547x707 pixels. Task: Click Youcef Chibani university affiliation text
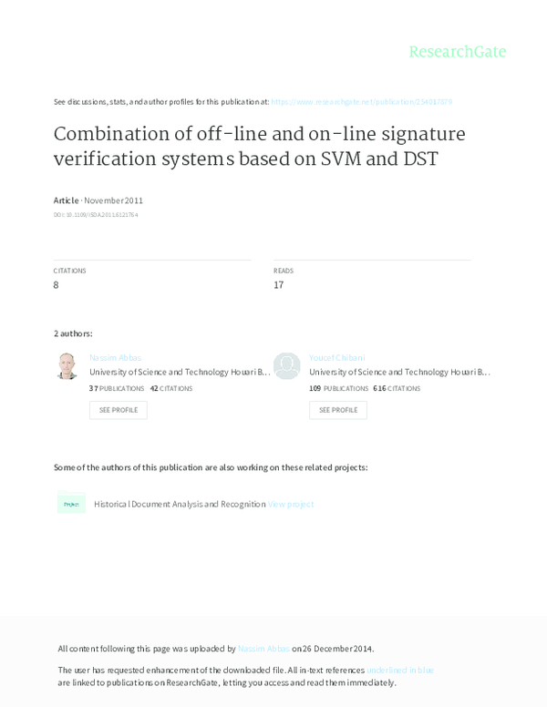point(399,372)
